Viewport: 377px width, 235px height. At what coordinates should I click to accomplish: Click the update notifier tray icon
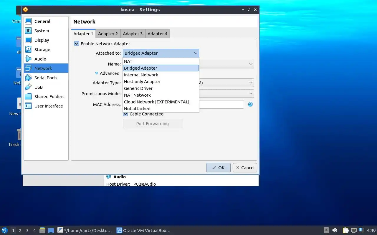point(361,230)
